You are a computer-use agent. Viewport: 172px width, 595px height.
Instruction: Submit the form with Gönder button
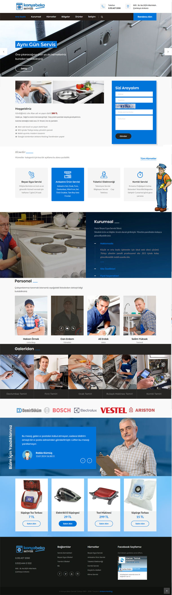[x=123, y=136]
